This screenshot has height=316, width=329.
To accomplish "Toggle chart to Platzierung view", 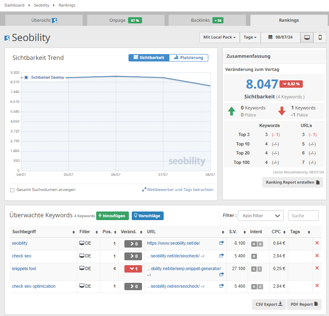I will coord(189,57).
